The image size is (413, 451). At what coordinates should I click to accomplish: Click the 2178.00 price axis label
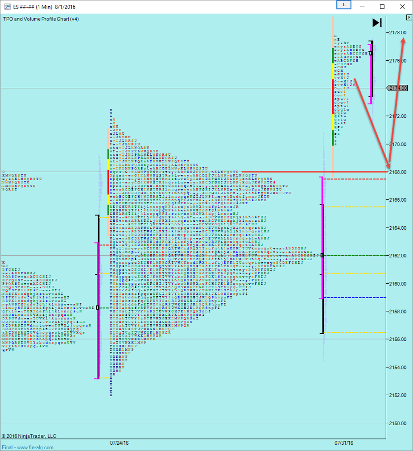(x=397, y=33)
